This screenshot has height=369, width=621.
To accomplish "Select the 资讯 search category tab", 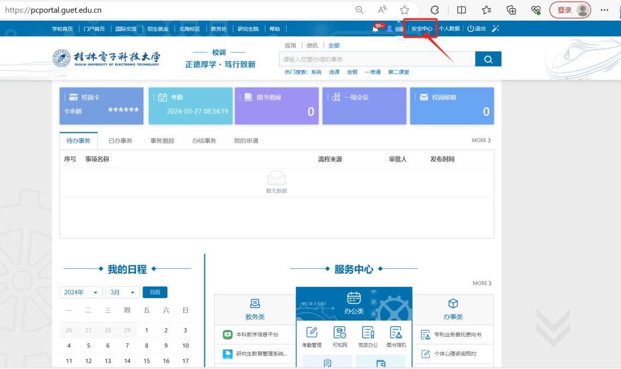I will point(312,46).
